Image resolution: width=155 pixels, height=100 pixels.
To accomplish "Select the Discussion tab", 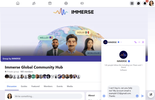I will click(x=12, y=86).
